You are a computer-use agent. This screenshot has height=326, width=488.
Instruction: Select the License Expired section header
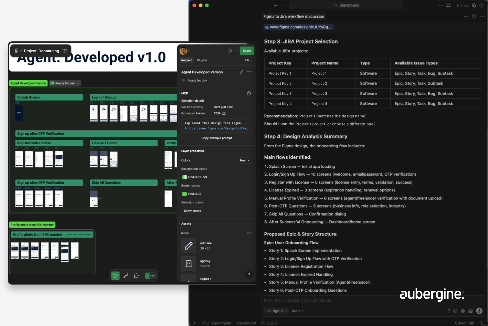click(124, 143)
